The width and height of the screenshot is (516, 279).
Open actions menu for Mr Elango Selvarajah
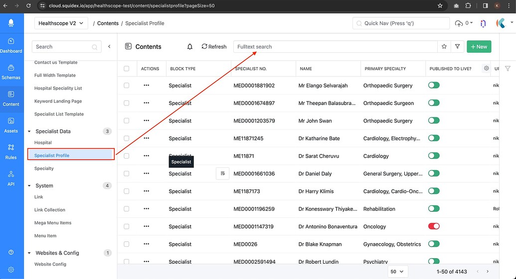point(147,86)
